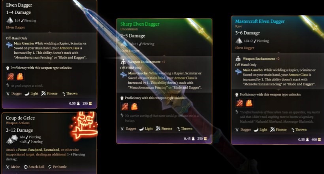Click the first proficiency skill icon in Elven Dagger card
The width and height of the screenshot is (324, 174).
pyautogui.click(x=11, y=76)
